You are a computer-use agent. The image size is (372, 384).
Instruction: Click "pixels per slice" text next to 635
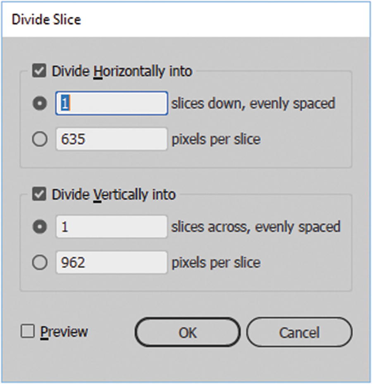coord(216,139)
